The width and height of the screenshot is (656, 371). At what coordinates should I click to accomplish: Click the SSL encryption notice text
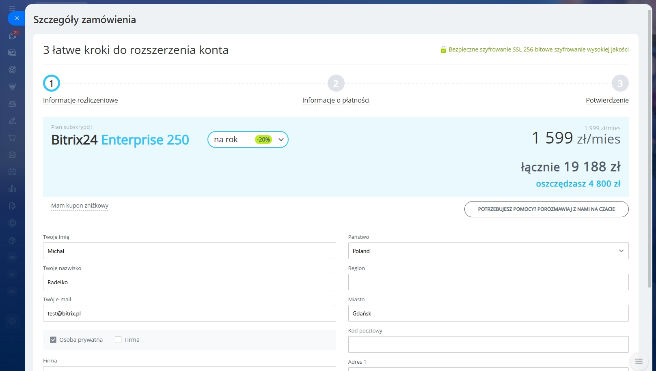tap(538, 49)
